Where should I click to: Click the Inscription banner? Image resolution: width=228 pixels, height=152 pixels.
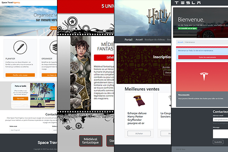click(x=144, y=65)
